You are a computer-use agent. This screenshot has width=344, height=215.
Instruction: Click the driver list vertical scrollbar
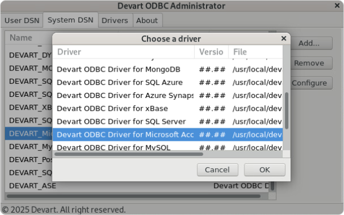pos(287,111)
